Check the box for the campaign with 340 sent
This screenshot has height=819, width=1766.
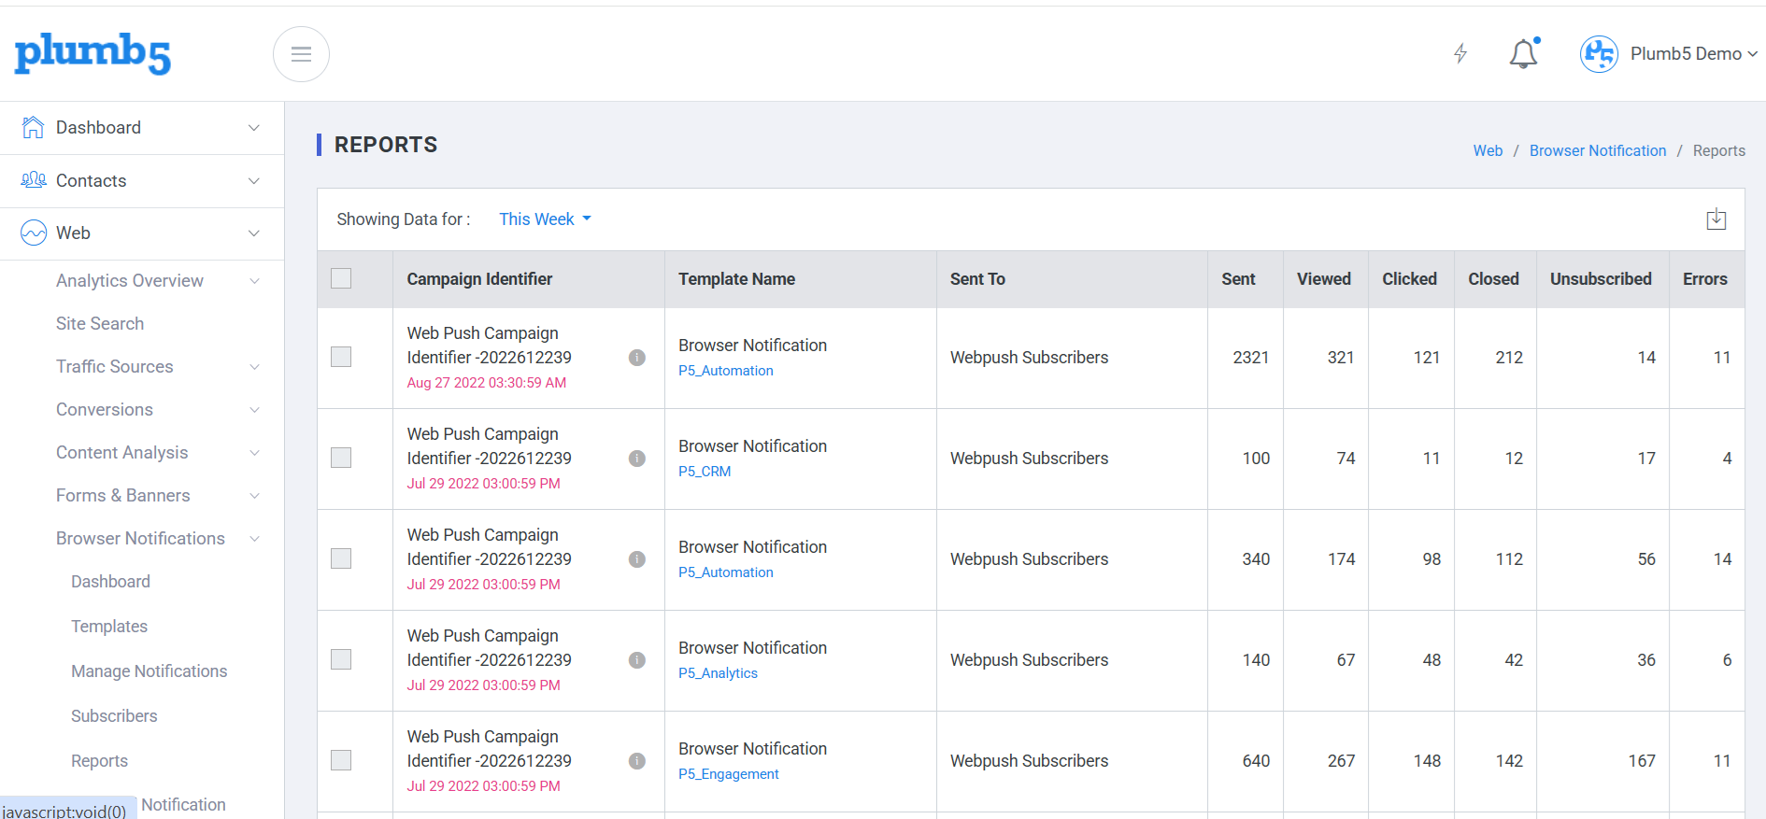341,558
